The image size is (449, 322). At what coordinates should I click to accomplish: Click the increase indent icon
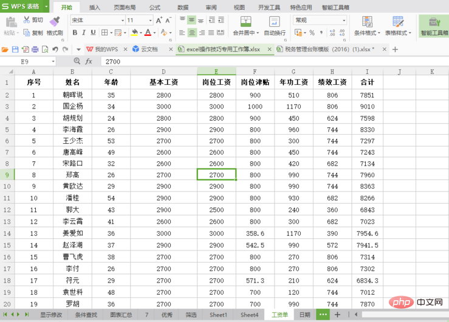tap(221, 20)
